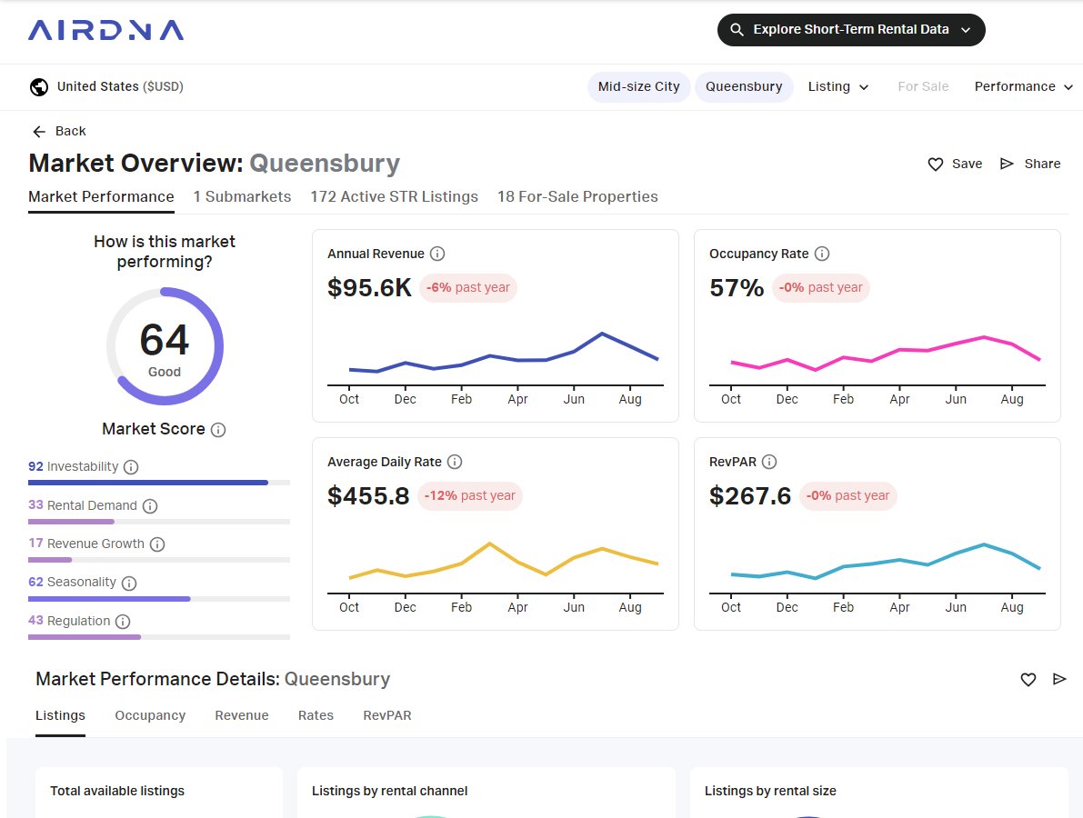
Task: Select the Queensbury chip
Action: point(744,87)
